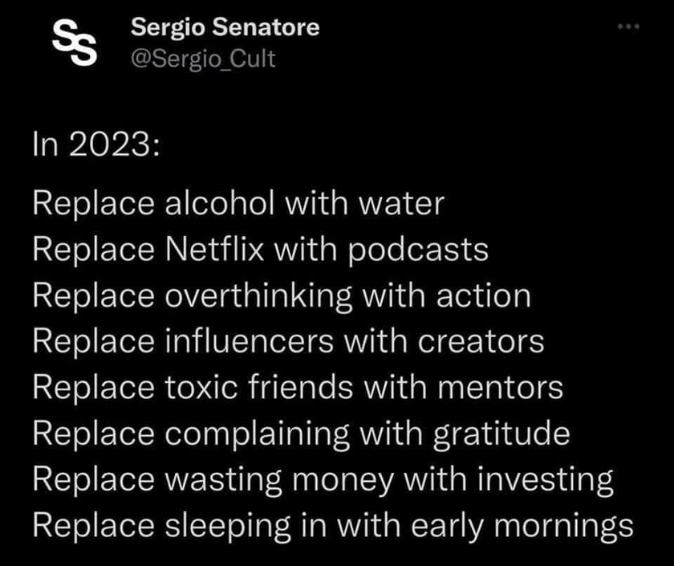The image size is (674, 566).
Task: Select the line "Replace Netflix with podcasts"
Action: click(x=261, y=250)
